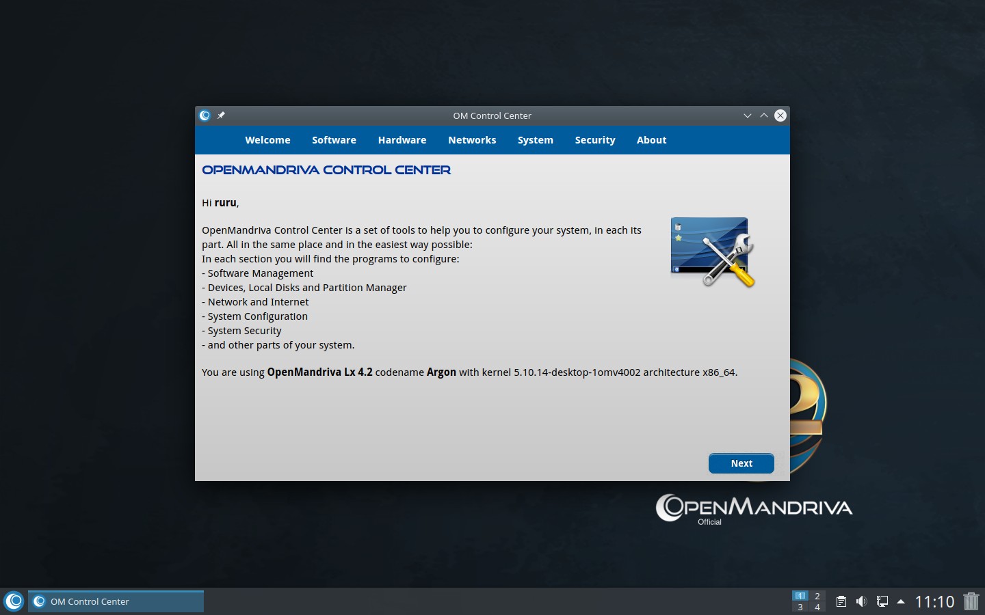View the About tab
The height and width of the screenshot is (615, 985).
tap(651, 140)
